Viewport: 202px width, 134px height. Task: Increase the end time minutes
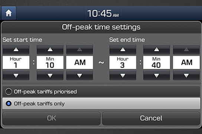click(157, 49)
